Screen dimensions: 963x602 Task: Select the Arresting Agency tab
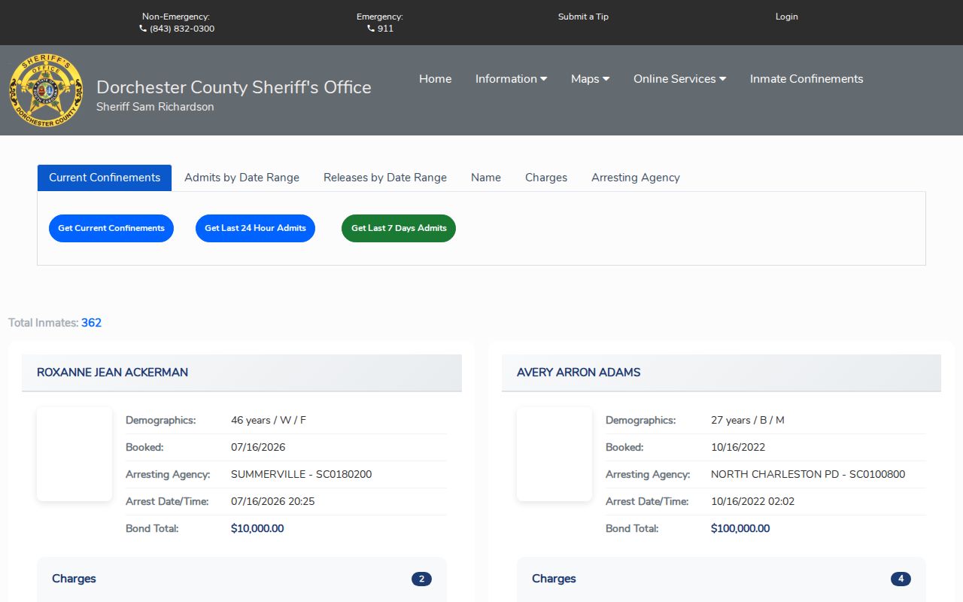click(636, 178)
